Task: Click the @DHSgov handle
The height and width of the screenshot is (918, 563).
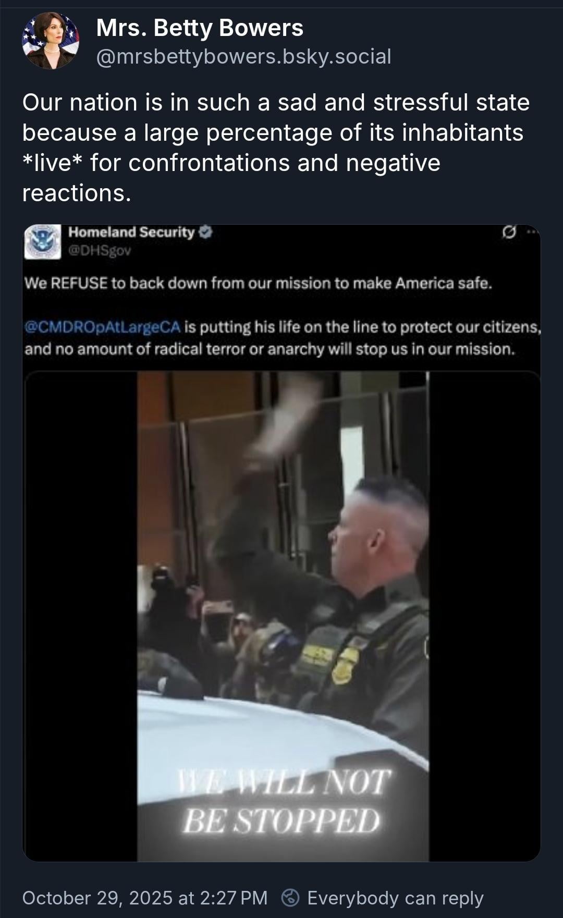Action: pyautogui.click(x=100, y=251)
